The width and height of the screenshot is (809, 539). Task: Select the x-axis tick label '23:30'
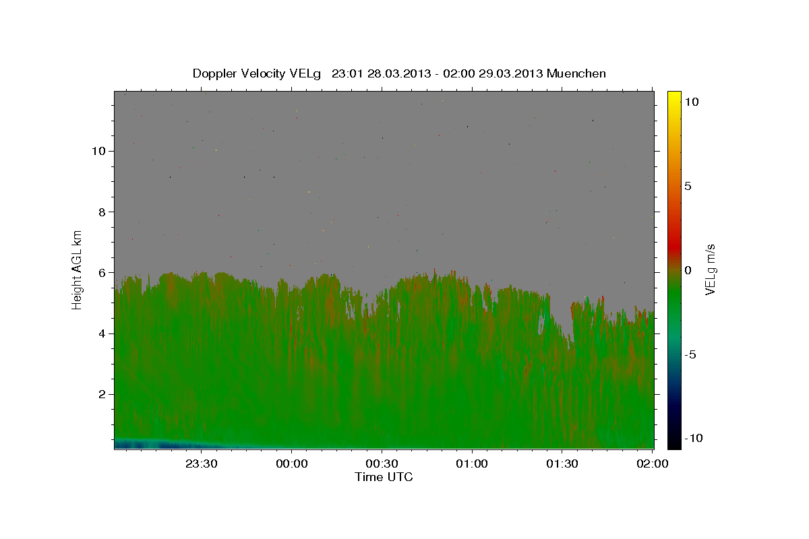[202, 464]
